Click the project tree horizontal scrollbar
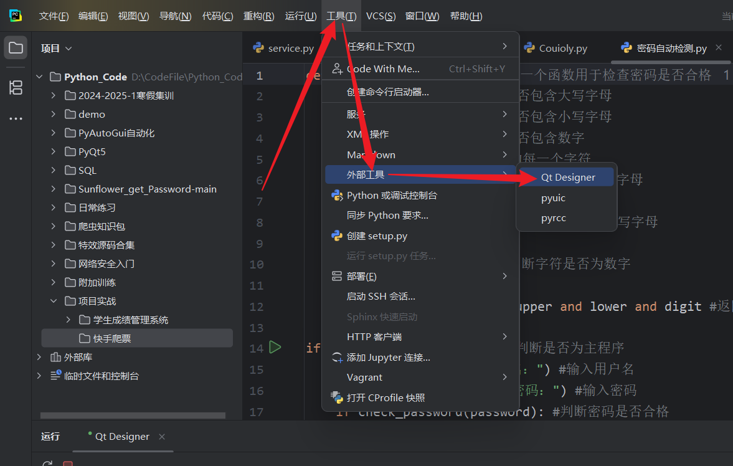733x466 pixels. point(133,416)
